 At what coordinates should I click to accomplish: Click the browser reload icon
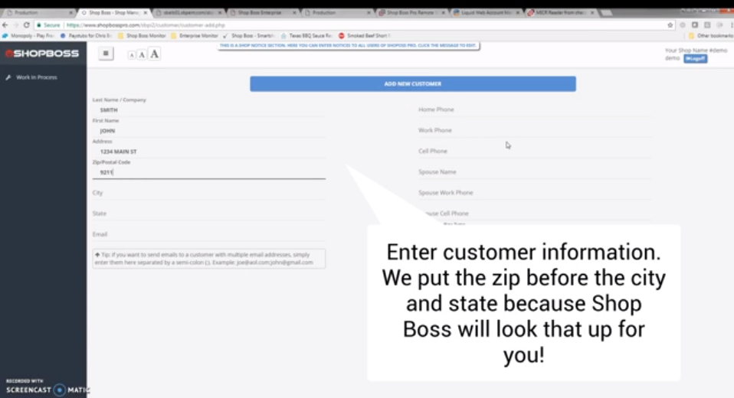click(26, 25)
